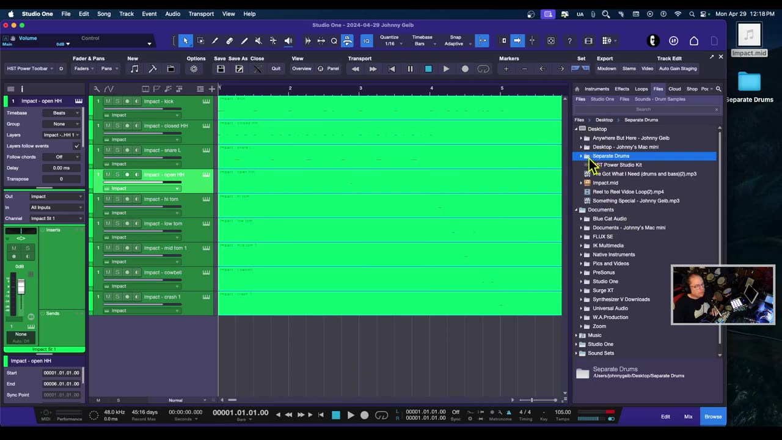Open the Transport menu
This screenshot has height=440, width=782.
coord(201,13)
